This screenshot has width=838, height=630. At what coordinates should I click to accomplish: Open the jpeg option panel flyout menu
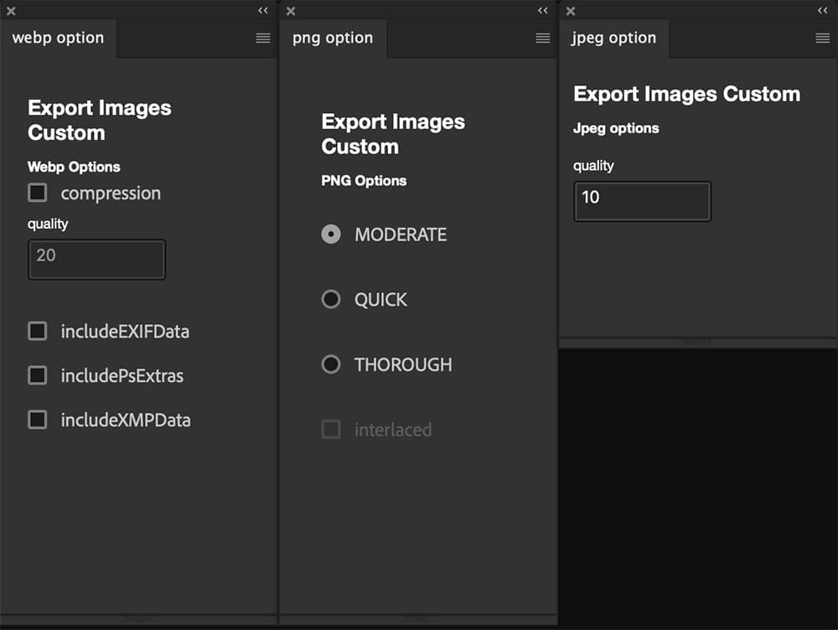click(x=822, y=38)
